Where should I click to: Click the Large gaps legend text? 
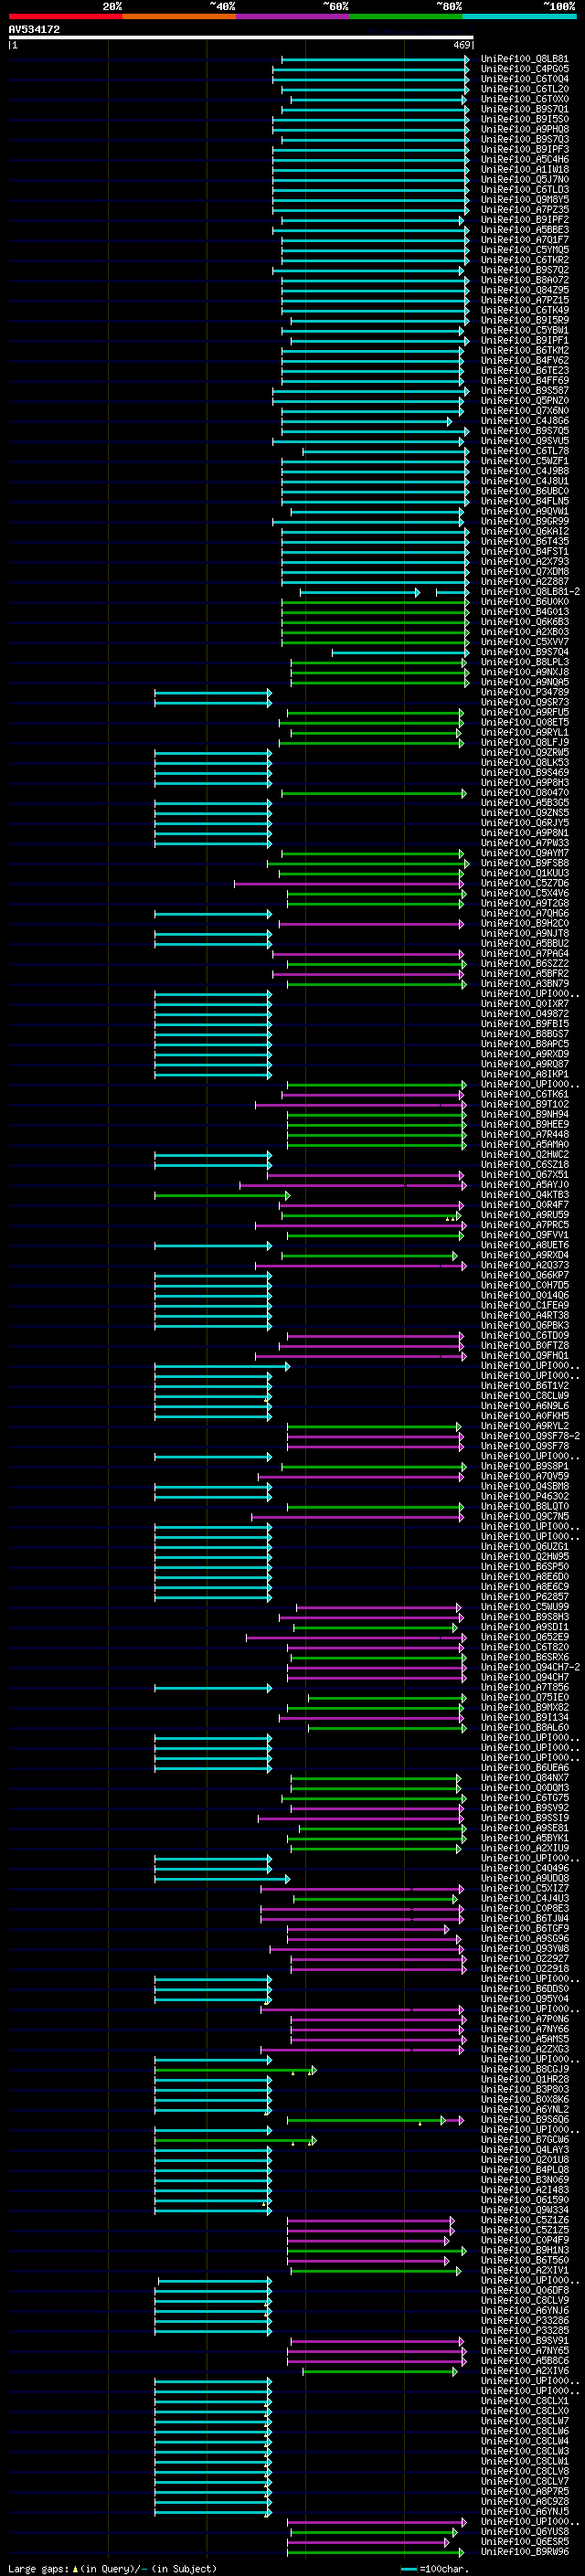(112, 2568)
